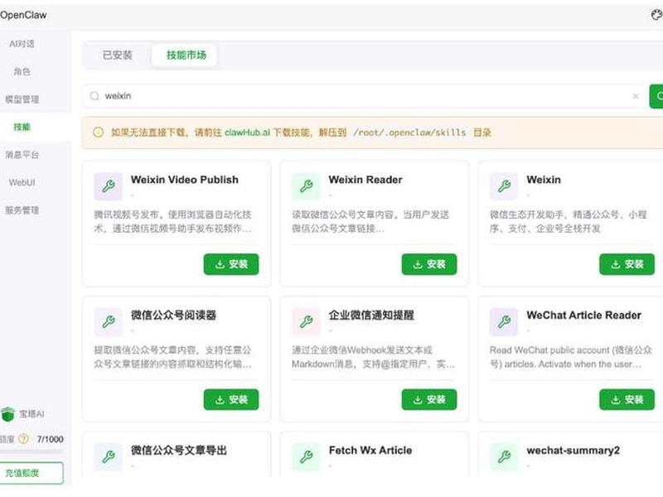Click the wechat-summary2 wrench icon
The image size is (663, 497).
[504, 457]
